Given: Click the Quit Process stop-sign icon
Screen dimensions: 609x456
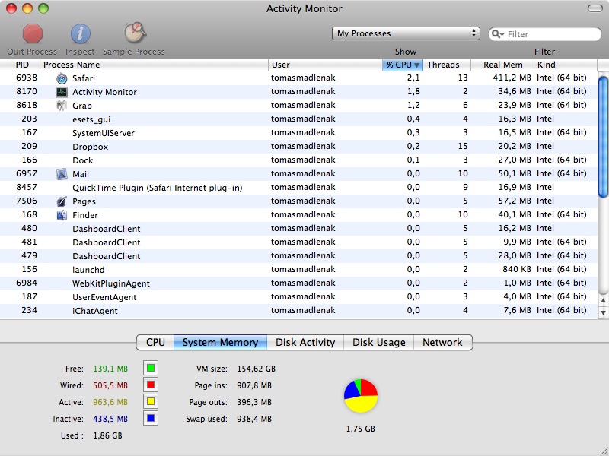Looking at the screenshot, I should point(32,33).
